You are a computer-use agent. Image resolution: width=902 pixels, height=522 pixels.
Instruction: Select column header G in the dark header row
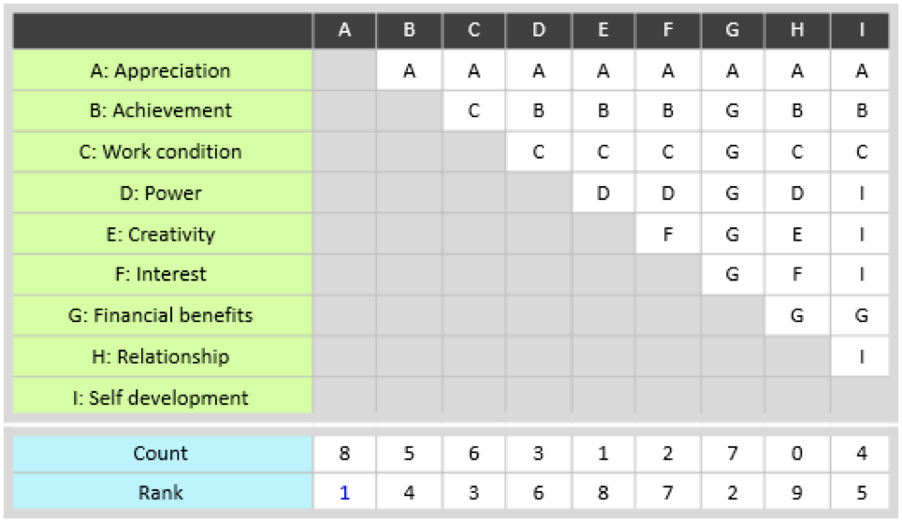(x=732, y=30)
